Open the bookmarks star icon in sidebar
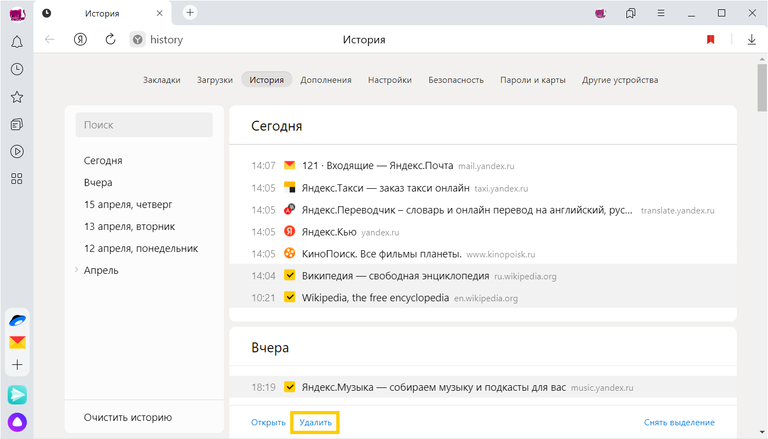This screenshot has height=439, width=768. (17, 97)
